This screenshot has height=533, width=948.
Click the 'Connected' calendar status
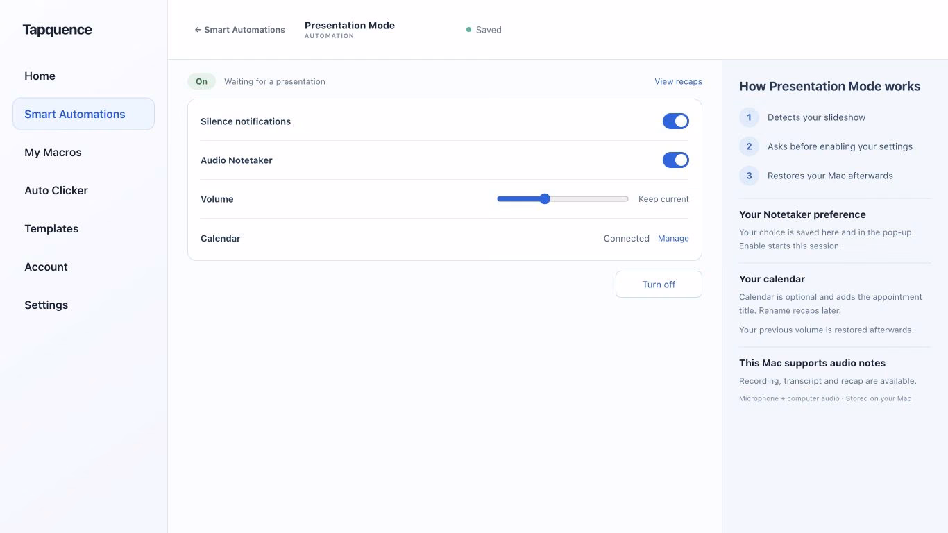tap(627, 238)
